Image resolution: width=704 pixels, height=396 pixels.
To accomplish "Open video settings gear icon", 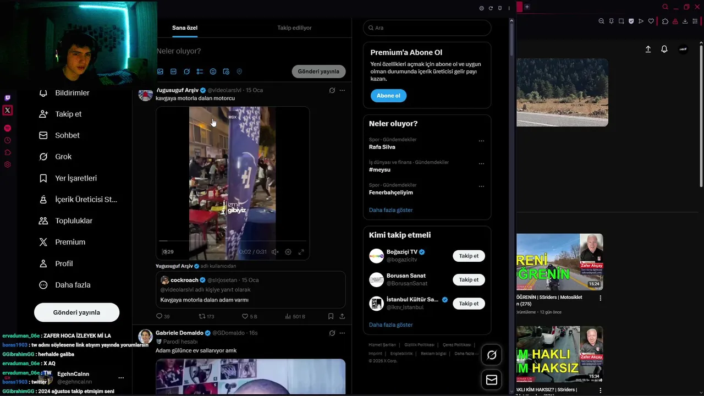I will (288, 252).
